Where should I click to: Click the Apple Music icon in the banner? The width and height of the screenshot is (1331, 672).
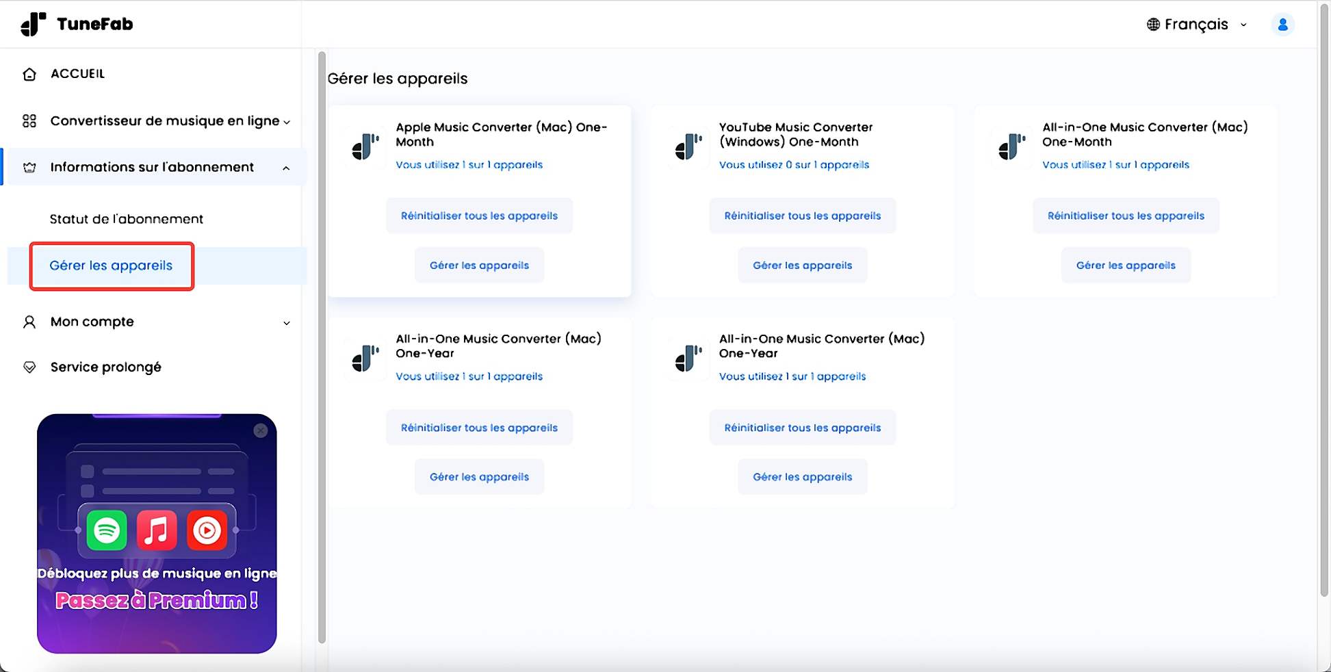click(157, 529)
